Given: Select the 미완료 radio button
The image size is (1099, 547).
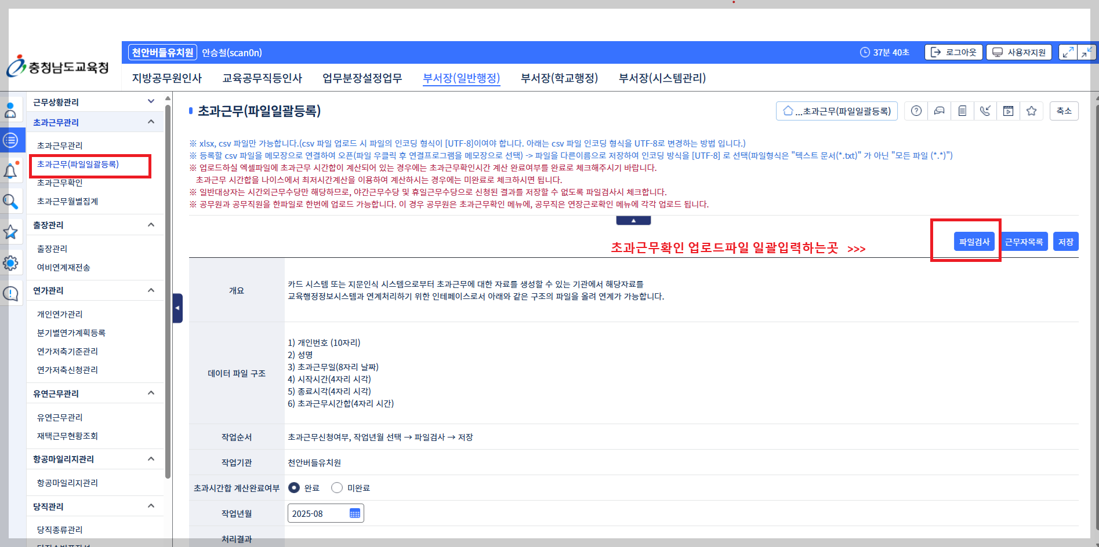Looking at the screenshot, I should pos(337,488).
